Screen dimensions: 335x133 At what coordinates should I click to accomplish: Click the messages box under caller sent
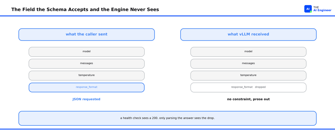(87, 64)
